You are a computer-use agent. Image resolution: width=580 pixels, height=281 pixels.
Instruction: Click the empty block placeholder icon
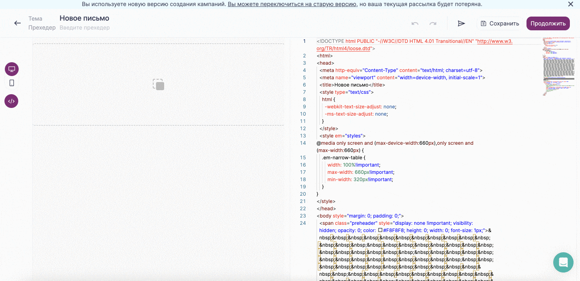click(x=158, y=85)
